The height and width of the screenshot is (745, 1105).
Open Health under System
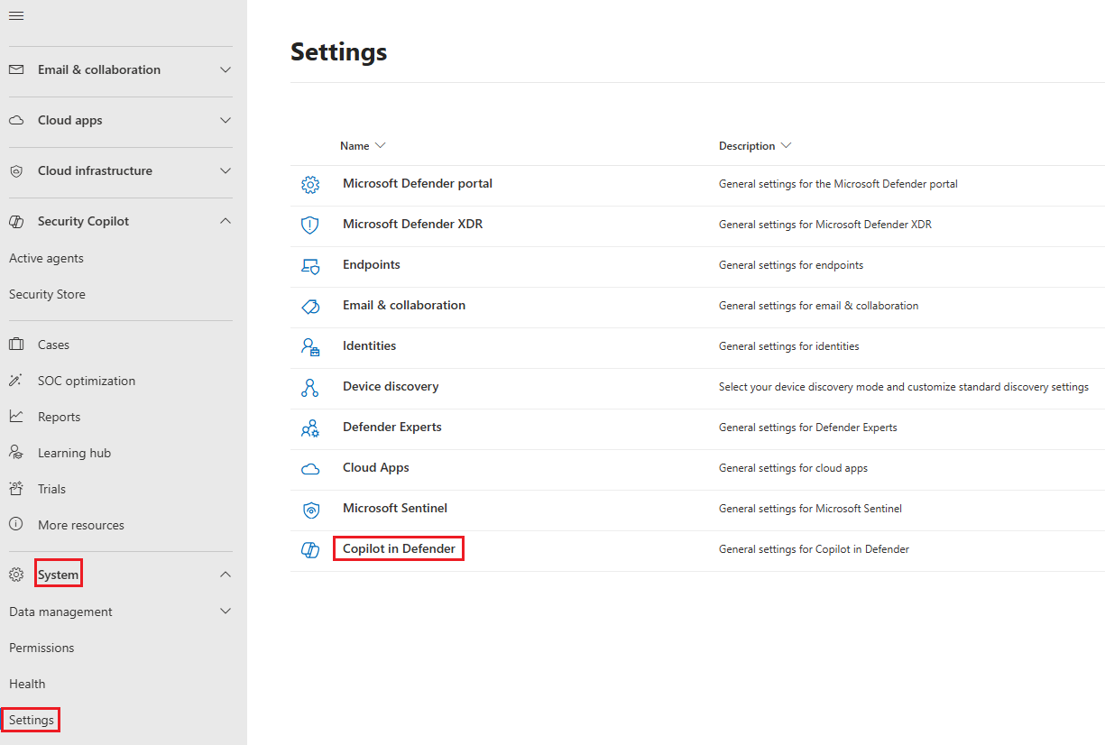click(x=27, y=684)
